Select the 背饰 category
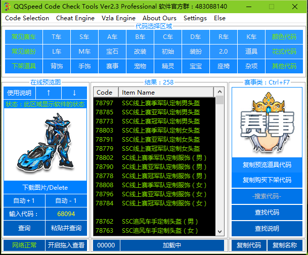The image size is (308, 255). pos(57,66)
